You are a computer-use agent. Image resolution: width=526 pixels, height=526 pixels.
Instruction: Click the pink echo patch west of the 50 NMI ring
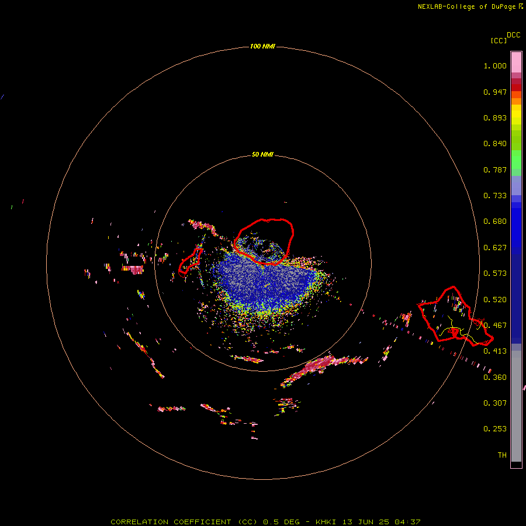(x=133, y=269)
